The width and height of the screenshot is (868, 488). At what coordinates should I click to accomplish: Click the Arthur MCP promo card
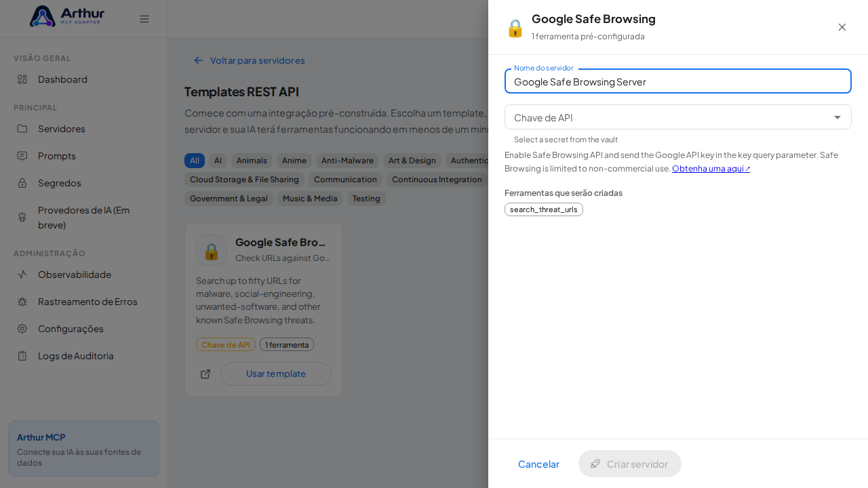pos(84,449)
